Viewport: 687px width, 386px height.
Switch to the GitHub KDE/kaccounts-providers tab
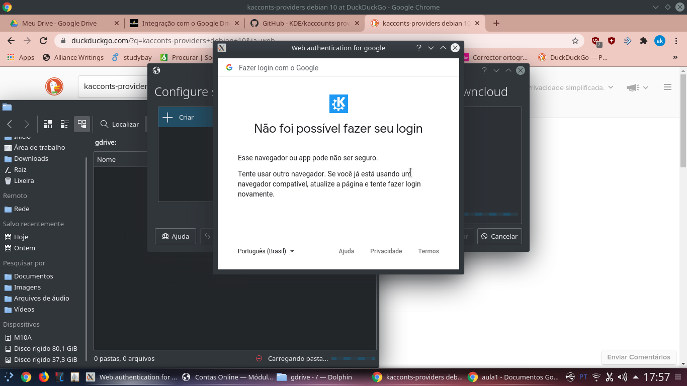pyautogui.click(x=305, y=23)
